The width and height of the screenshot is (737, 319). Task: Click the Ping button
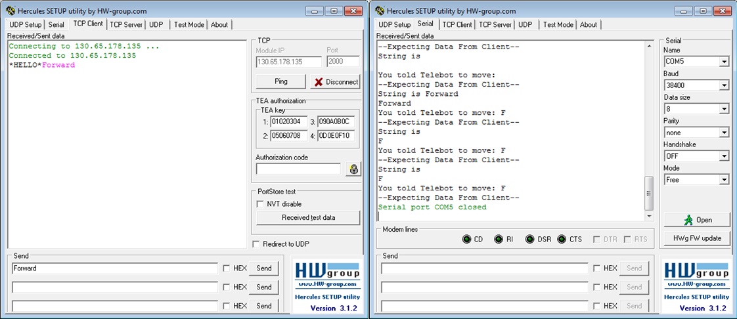point(280,81)
